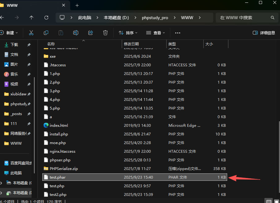Click the Delete trash can icon
Screen dimensions: 280x203
105,33
